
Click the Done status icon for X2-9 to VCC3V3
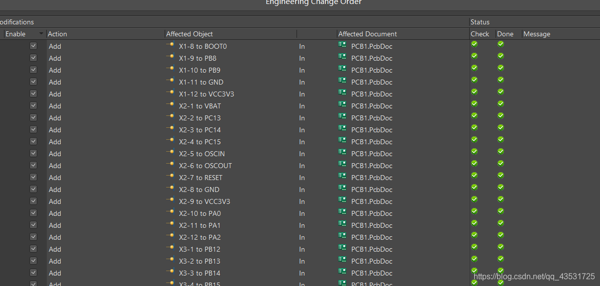(x=500, y=199)
